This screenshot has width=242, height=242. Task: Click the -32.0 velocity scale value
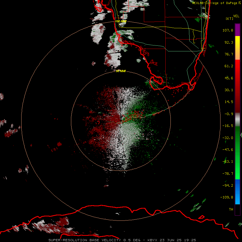(x=228, y=138)
